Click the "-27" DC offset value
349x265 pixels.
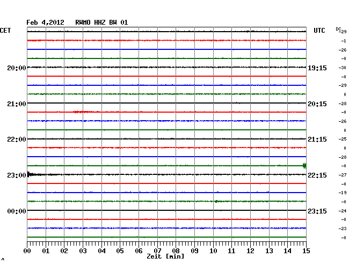point(343,175)
